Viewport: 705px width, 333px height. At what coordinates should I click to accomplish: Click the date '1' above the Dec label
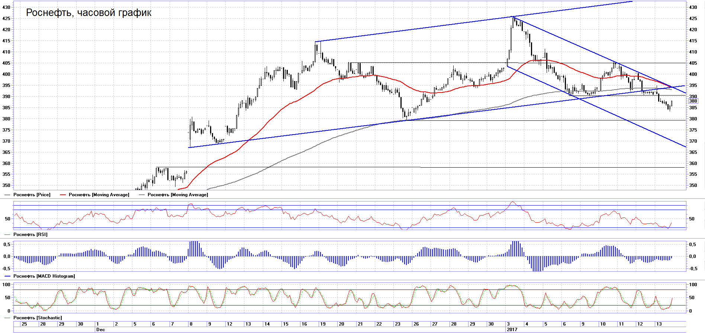click(97, 324)
